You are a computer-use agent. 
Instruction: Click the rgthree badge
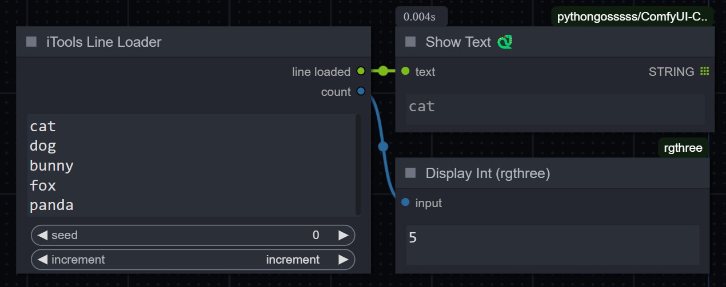(684, 148)
